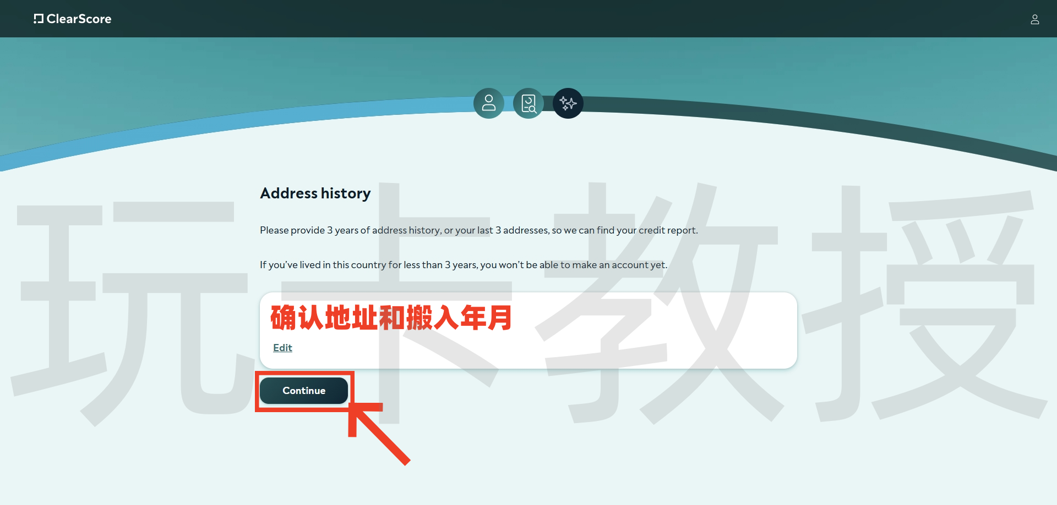Select the document-with-magnifier progress icon
1057x505 pixels.
(x=528, y=103)
